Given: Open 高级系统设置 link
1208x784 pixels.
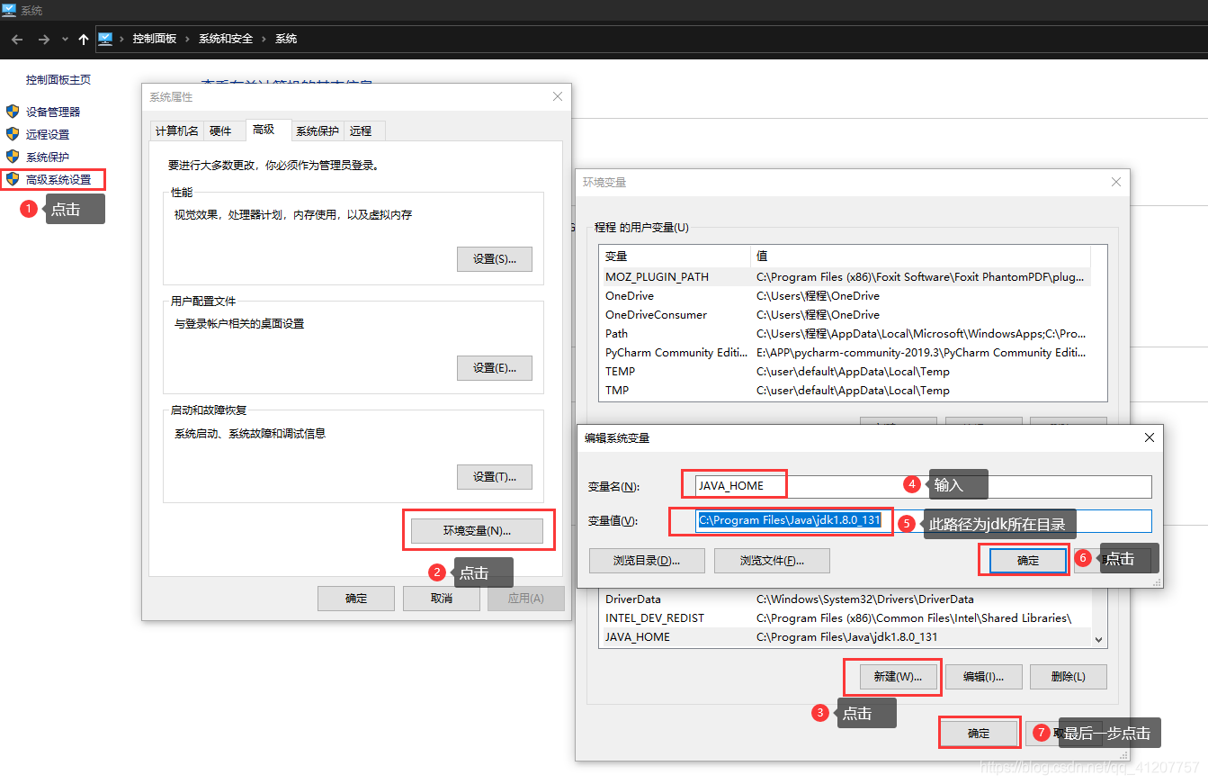Looking at the screenshot, I should (58, 179).
